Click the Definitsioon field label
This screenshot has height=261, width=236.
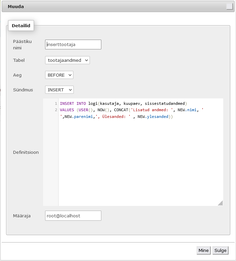pos(26,152)
